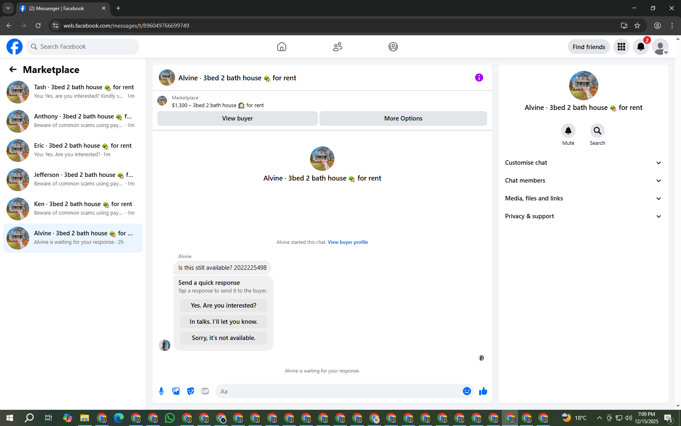681x426 pixels.
Task: Open the Friends icon in top navigation
Action: [338, 47]
